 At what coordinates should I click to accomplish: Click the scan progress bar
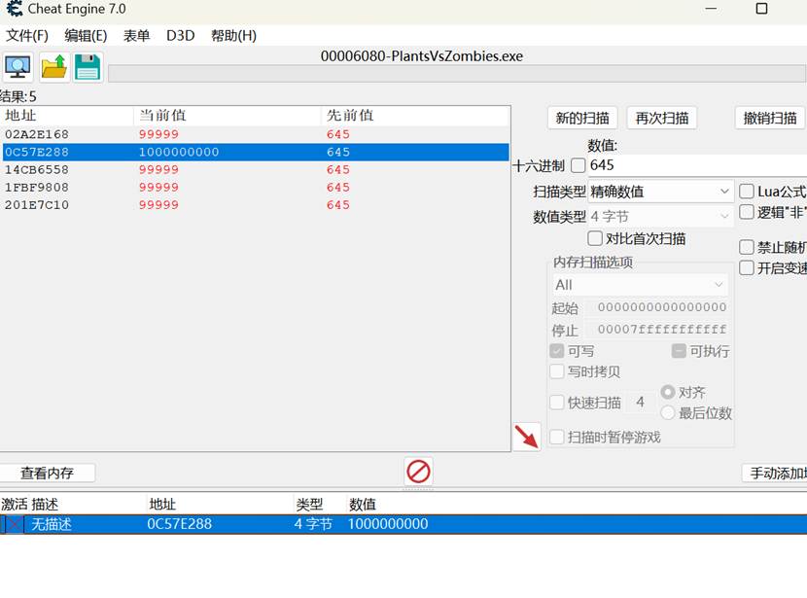click(457, 73)
